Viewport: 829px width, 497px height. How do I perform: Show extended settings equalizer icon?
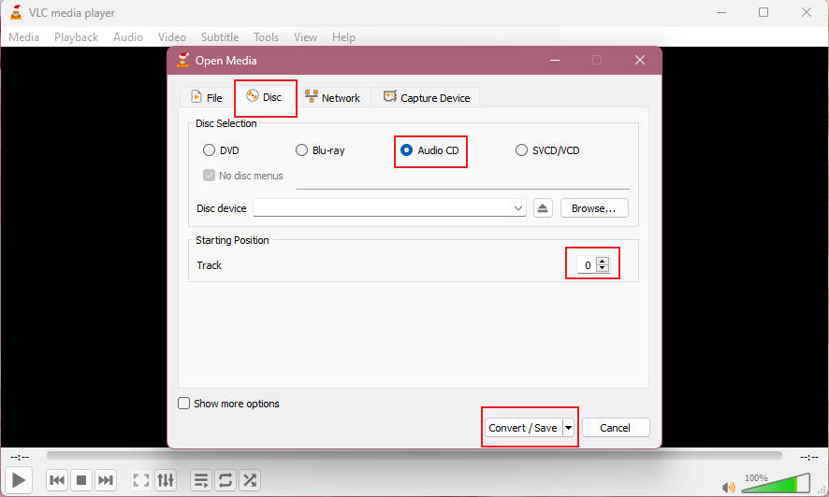click(x=166, y=480)
